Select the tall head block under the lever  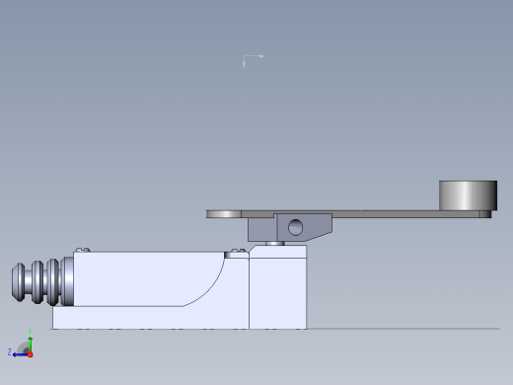pos(278,287)
